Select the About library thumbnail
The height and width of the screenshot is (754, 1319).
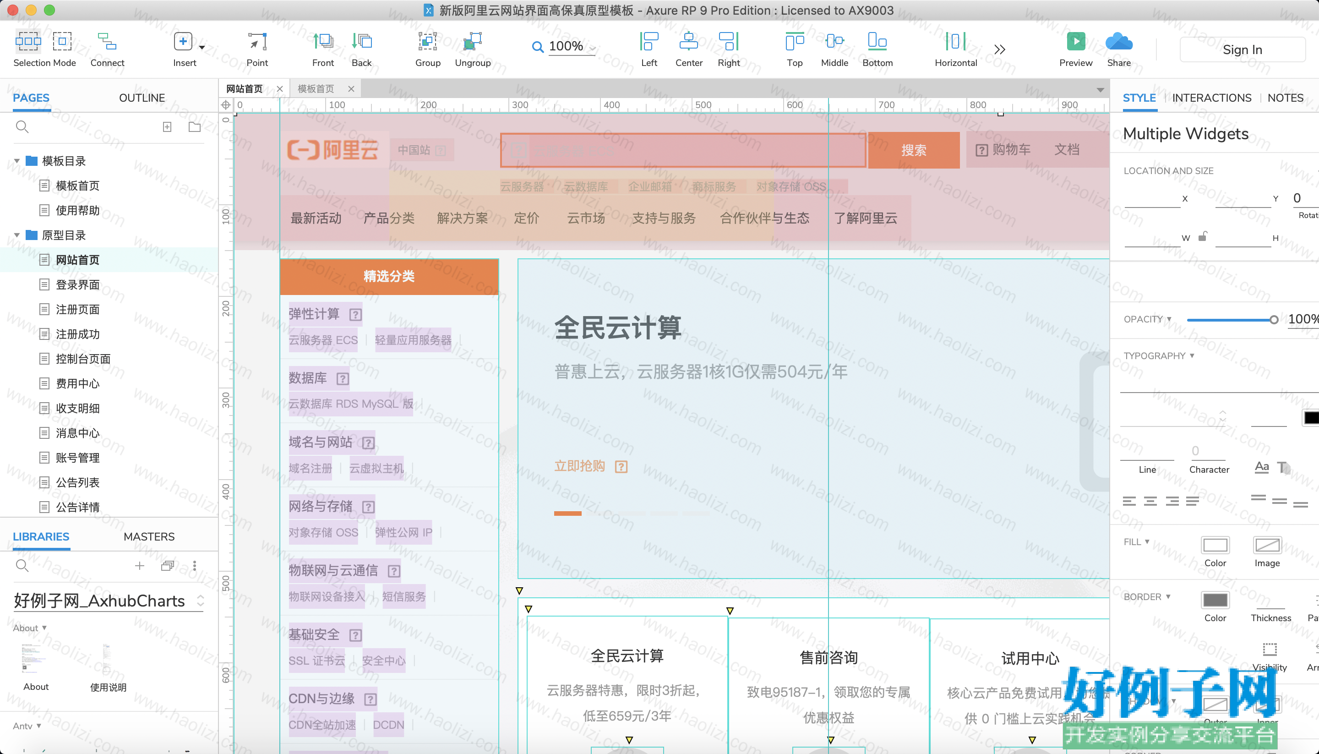click(x=33, y=659)
